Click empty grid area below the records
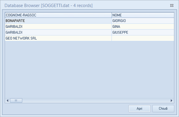Image resolution: width=179 pixels, height=117 pixels. click(89, 69)
